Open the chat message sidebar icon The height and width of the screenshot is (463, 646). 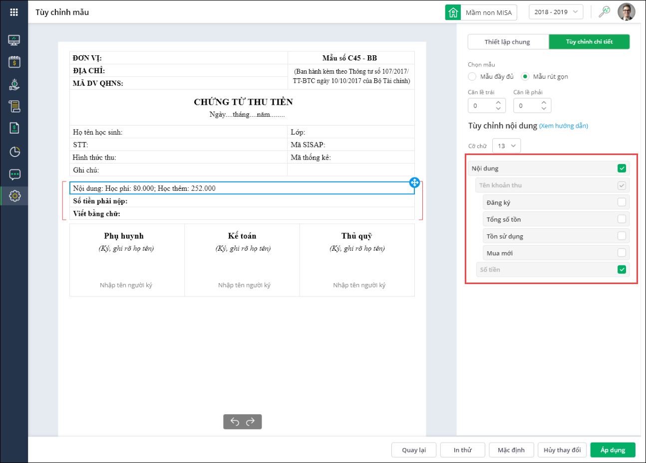[14, 174]
